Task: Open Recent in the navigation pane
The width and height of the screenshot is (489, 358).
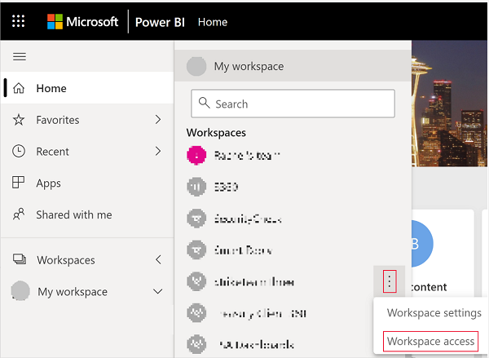Action: [x=87, y=152]
